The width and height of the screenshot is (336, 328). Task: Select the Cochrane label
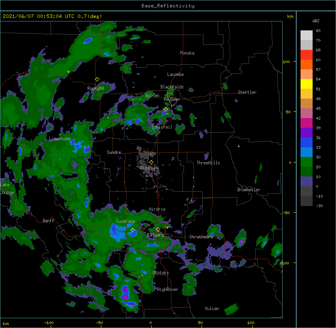126,221
